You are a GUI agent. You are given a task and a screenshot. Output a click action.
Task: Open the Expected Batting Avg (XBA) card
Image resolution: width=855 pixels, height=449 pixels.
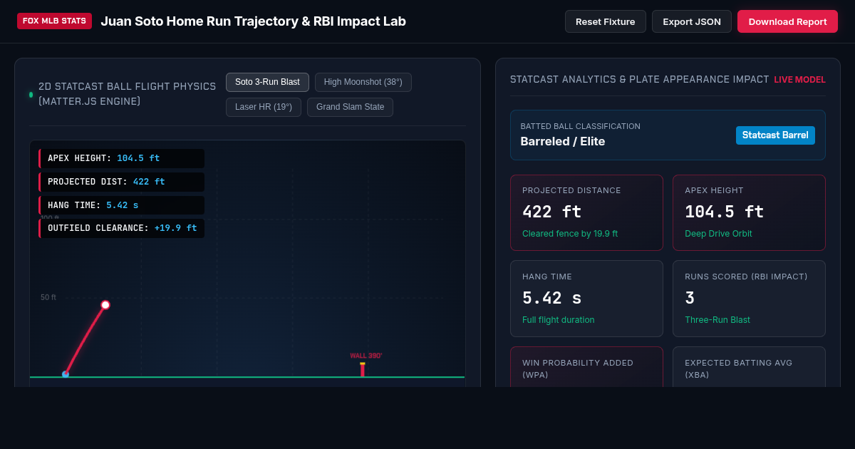pos(749,367)
